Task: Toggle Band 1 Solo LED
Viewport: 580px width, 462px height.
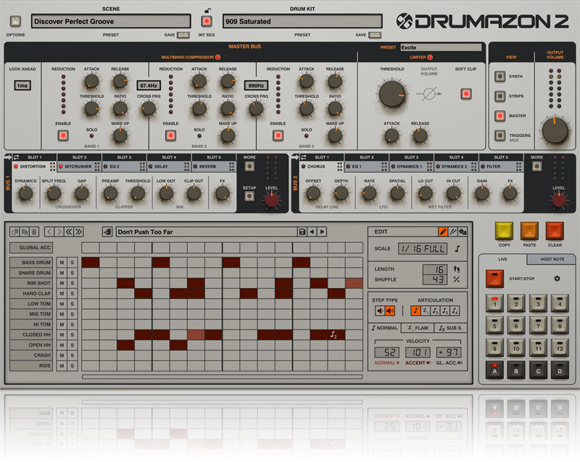Action: (x=91, y=136)
